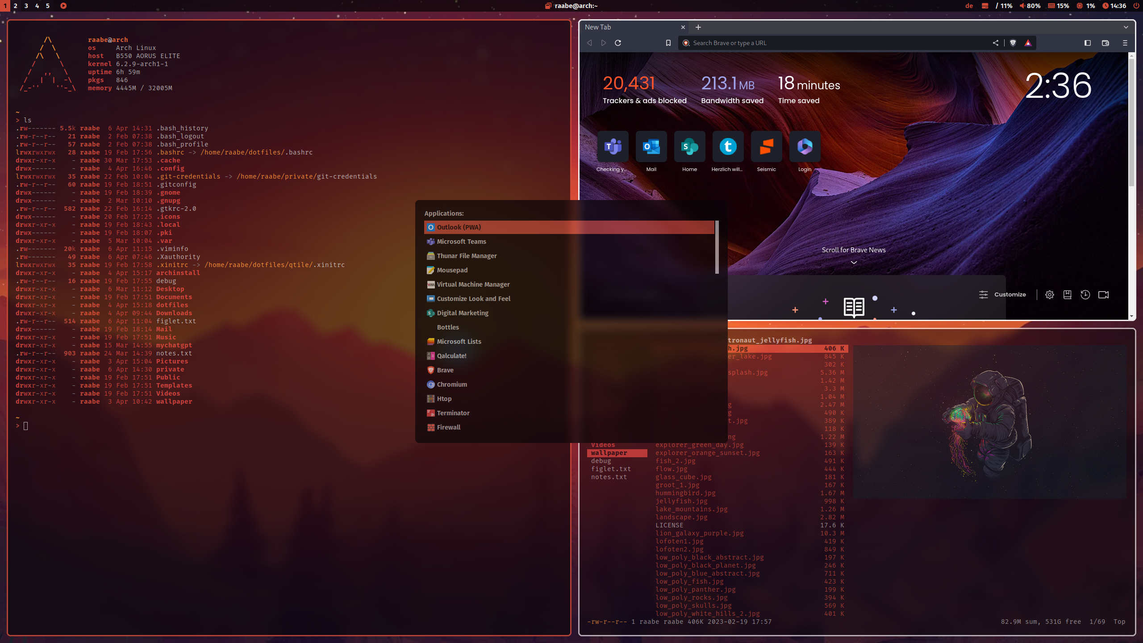The image size is (1143, 643).
Task: Open a new browser tab with plus
Action: [698, 27]
